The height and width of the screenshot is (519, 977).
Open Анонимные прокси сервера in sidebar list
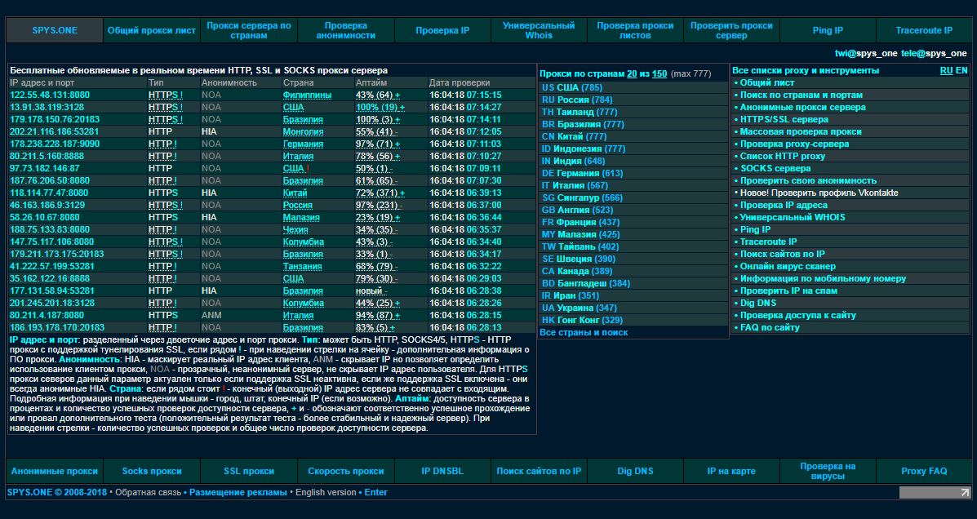tap(802, 107)
